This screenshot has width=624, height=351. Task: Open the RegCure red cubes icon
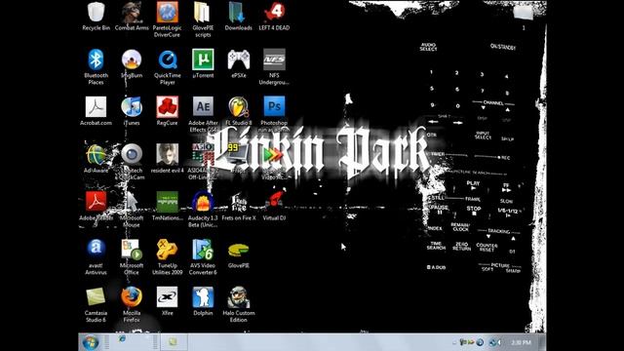tap(167, 111)
